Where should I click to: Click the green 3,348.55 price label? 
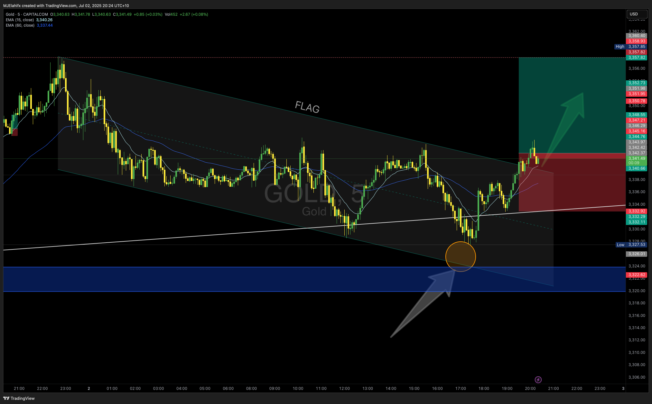click(x=637, y=115)
